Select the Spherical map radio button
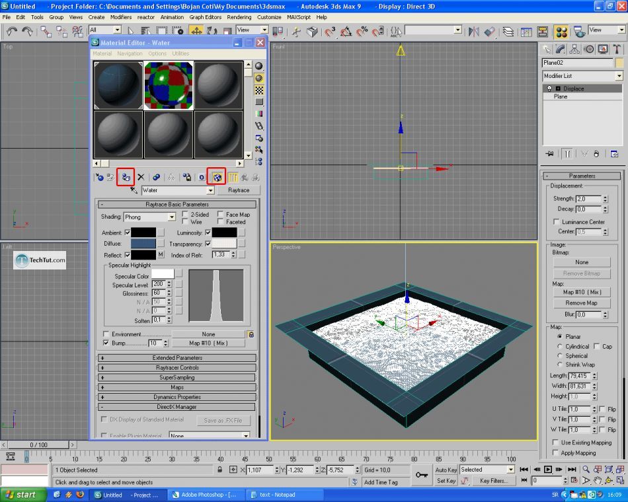This screenshot has height=502, width=628. (559, 355)
